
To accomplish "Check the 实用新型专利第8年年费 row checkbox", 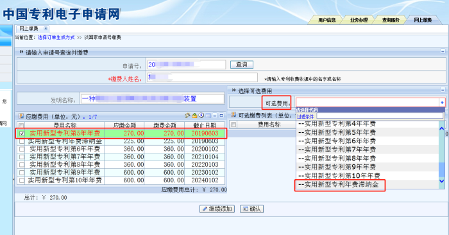I will [x=22, y=165].
